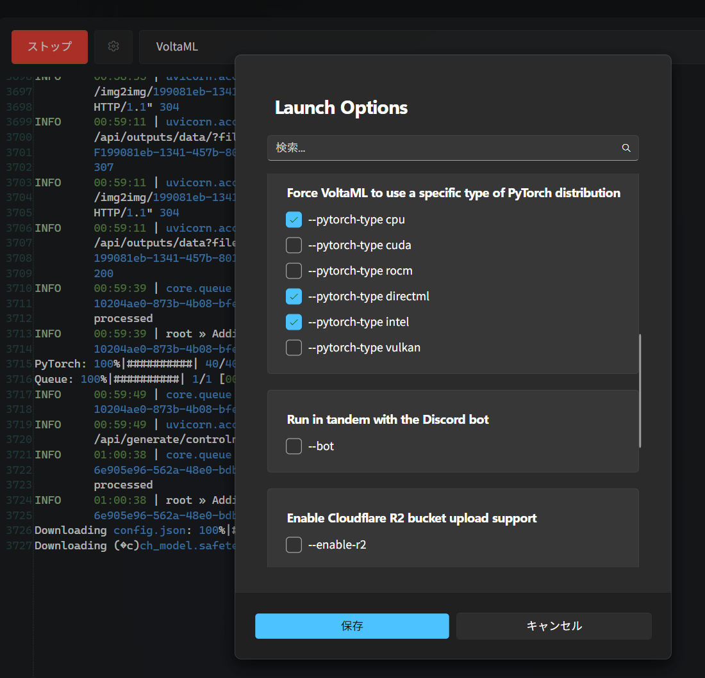Uncheck --pytorch-type intel

(294, 321)
